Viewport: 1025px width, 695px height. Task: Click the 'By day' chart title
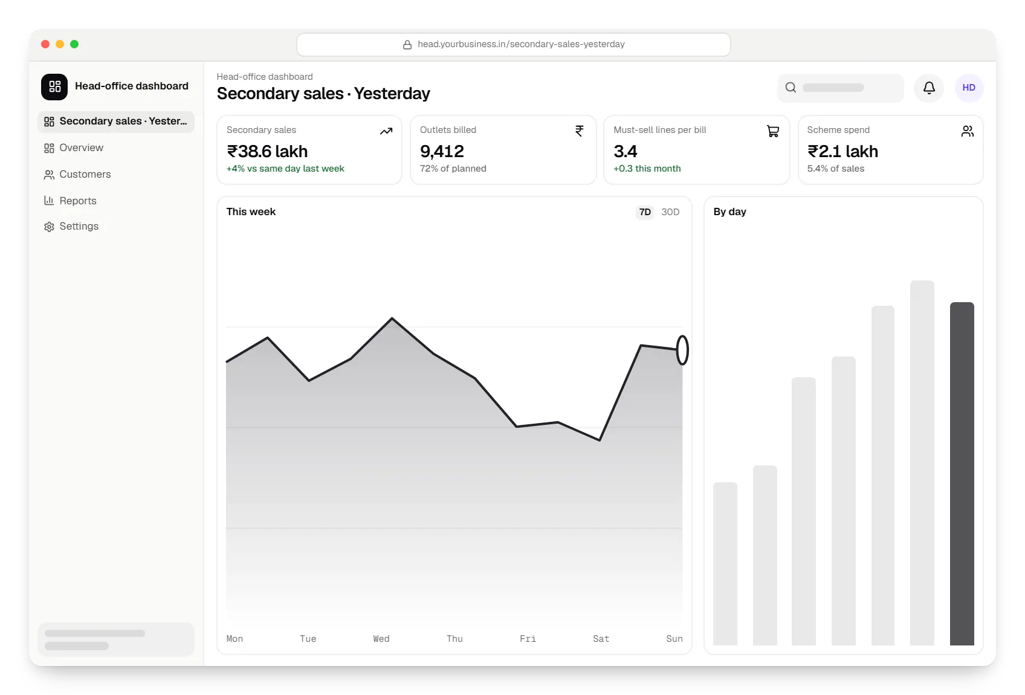point(729,212)
